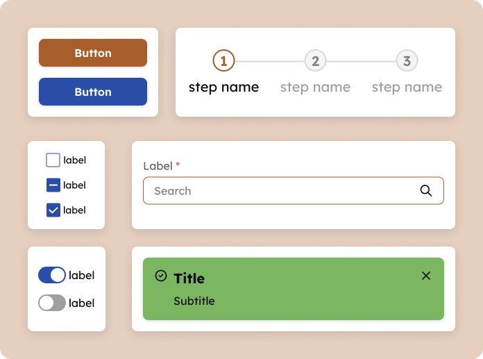Toggle the indeterminate (dash) checkbox
The width and height of the screenshot is (483, 359).
(53, 185)
